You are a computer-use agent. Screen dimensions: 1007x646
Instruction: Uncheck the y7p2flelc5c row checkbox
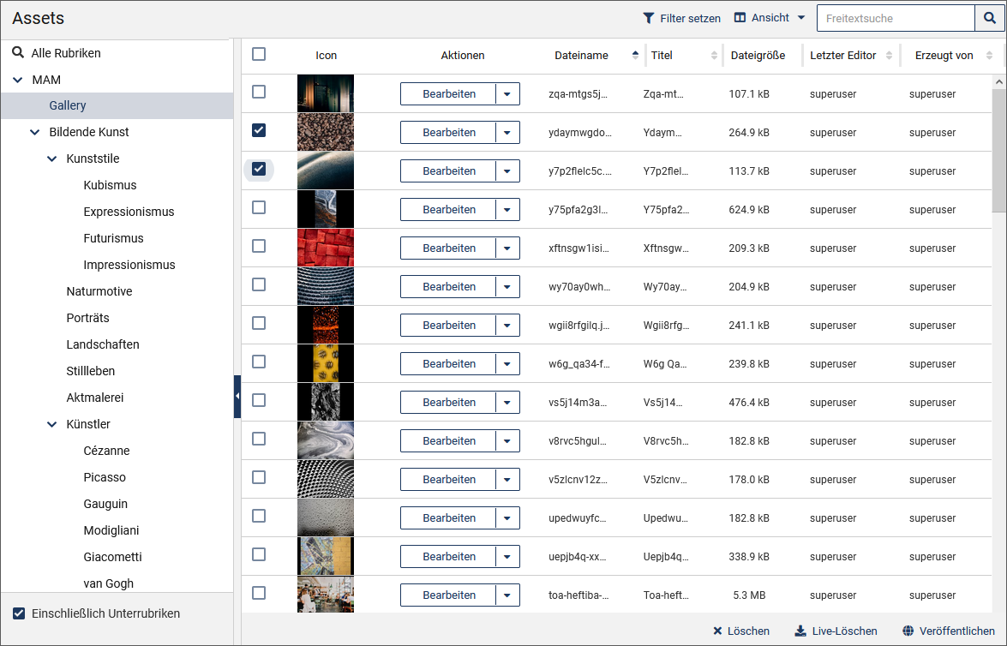coord(259,169)
